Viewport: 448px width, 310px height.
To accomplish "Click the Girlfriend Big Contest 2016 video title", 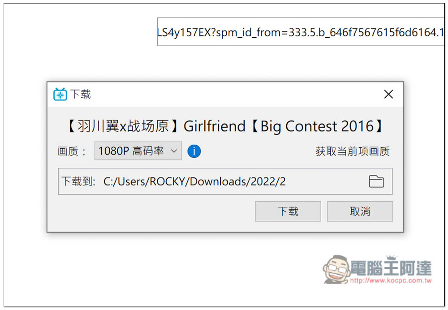I will coord(225,126).
